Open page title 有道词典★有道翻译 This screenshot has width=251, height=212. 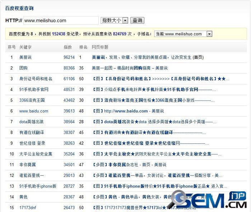coord(149,132)
